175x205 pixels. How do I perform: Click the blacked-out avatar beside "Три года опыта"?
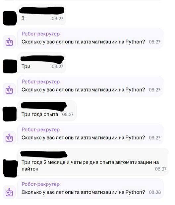click(10, 114)
